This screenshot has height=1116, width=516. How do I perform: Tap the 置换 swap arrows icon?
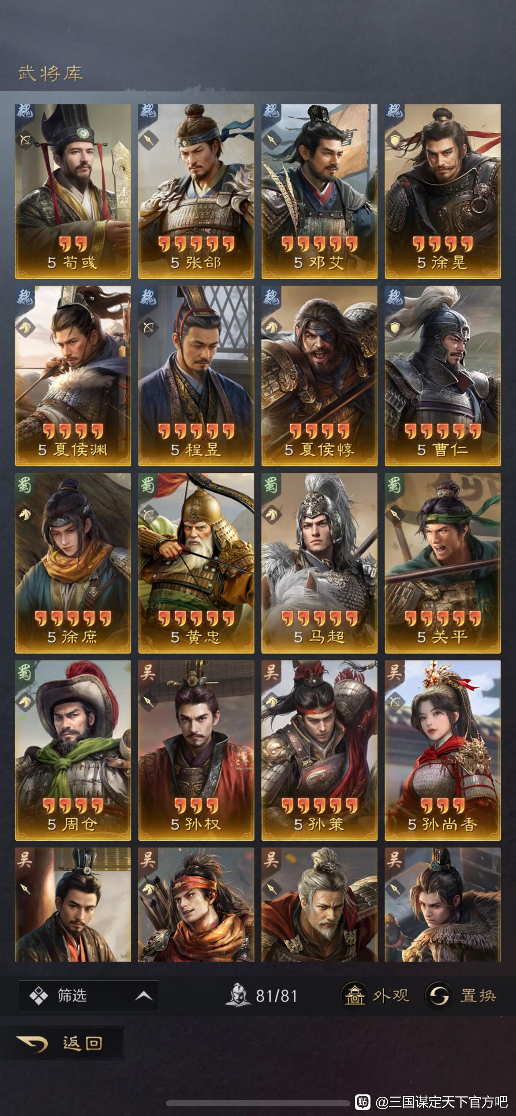[439, 995]
